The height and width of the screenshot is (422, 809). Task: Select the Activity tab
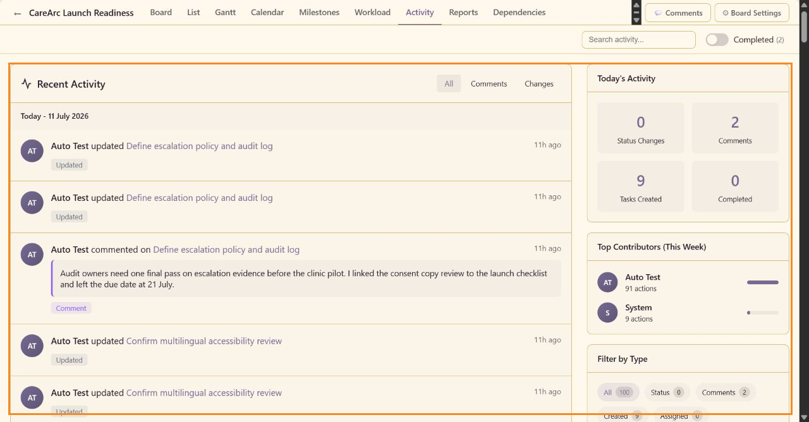[420, 13]
